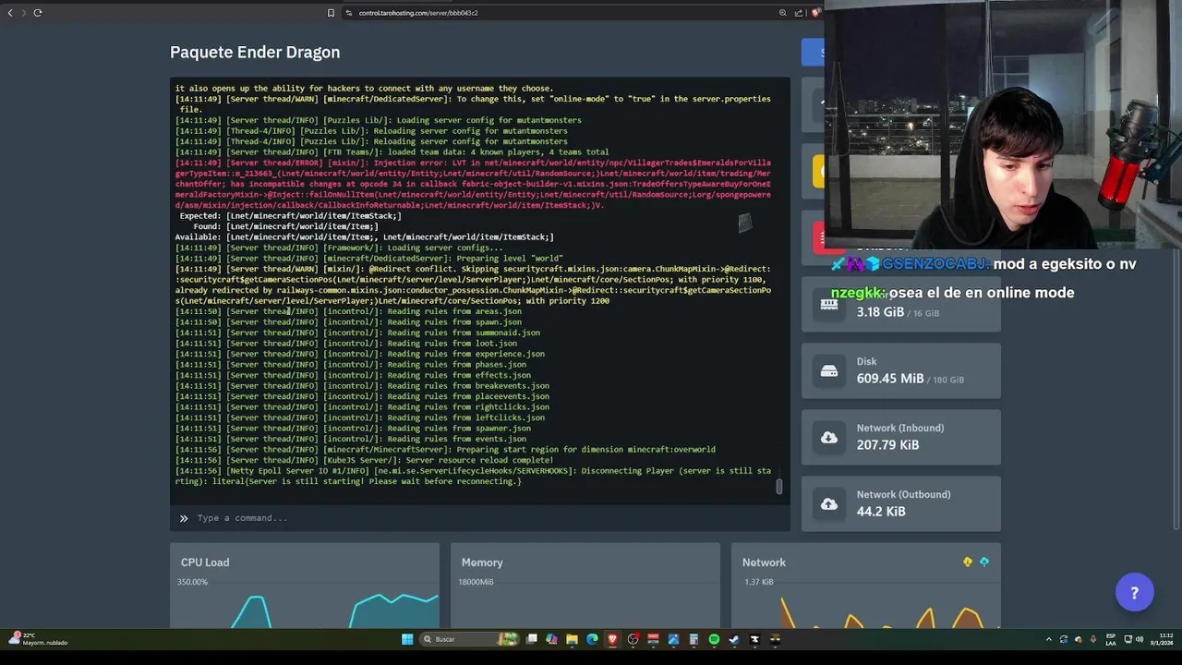Click Disconnecting Player server still starting line
Screen dimensions: 1182x665
point(473,476)
